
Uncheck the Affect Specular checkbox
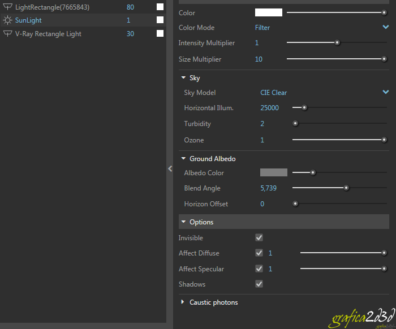click(259, 269)
